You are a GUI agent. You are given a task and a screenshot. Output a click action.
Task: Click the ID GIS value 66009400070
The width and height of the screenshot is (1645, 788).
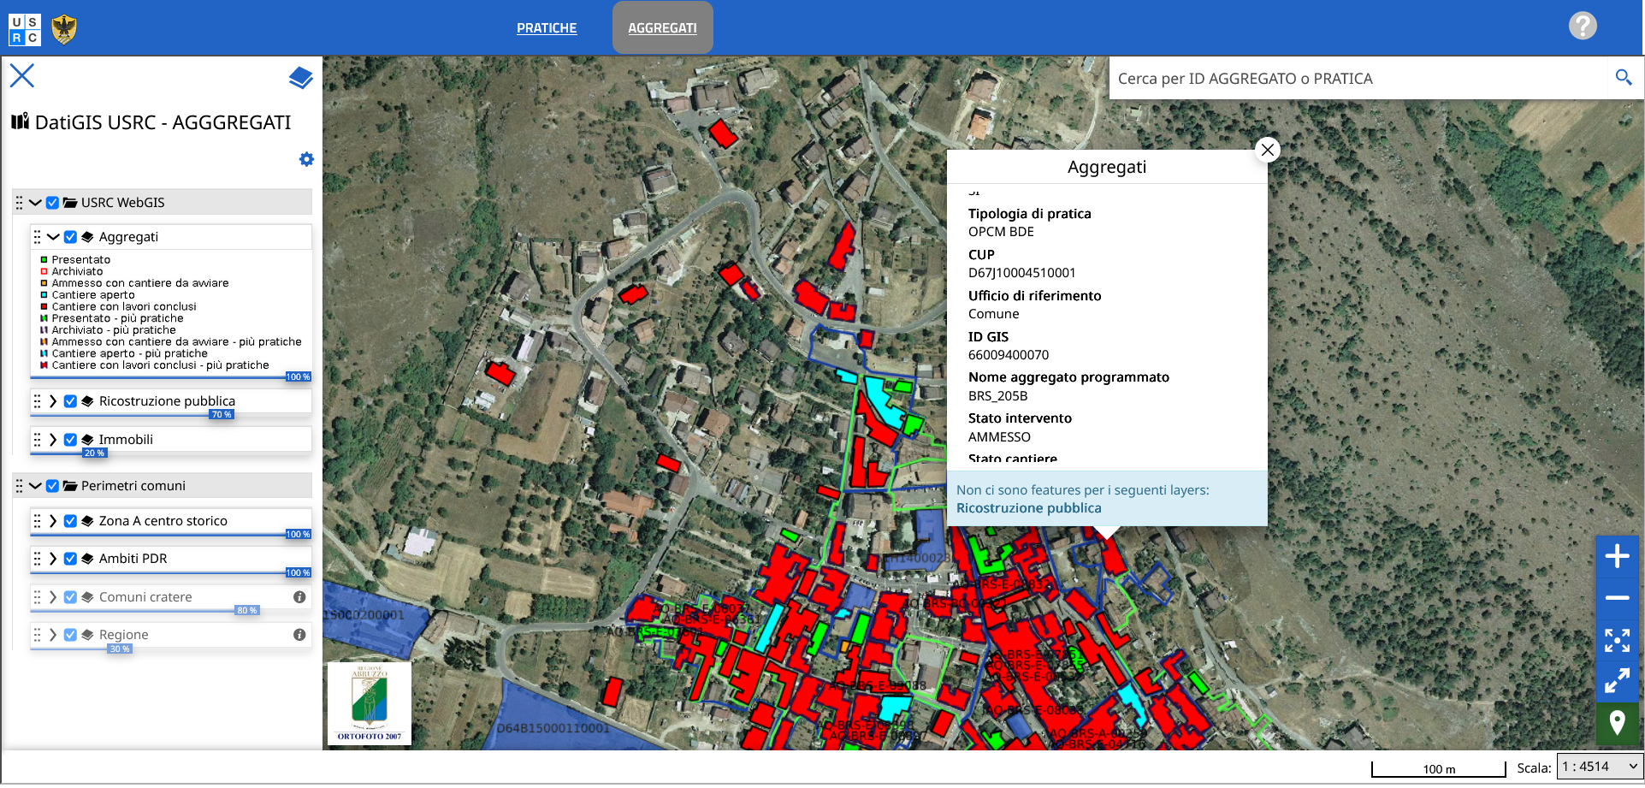click(1008, 355)
